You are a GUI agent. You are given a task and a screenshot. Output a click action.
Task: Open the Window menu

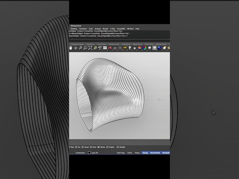130,29
